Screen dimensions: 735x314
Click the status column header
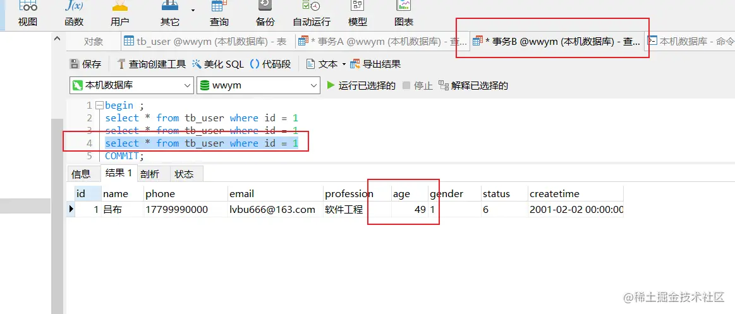pyautogui.click(x=504, y=193)
